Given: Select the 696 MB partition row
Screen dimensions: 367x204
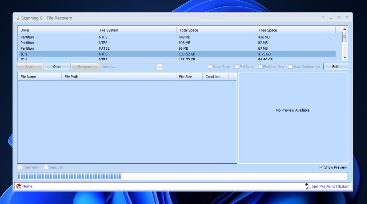Looking at the screenshot, I should coord(177,43).
